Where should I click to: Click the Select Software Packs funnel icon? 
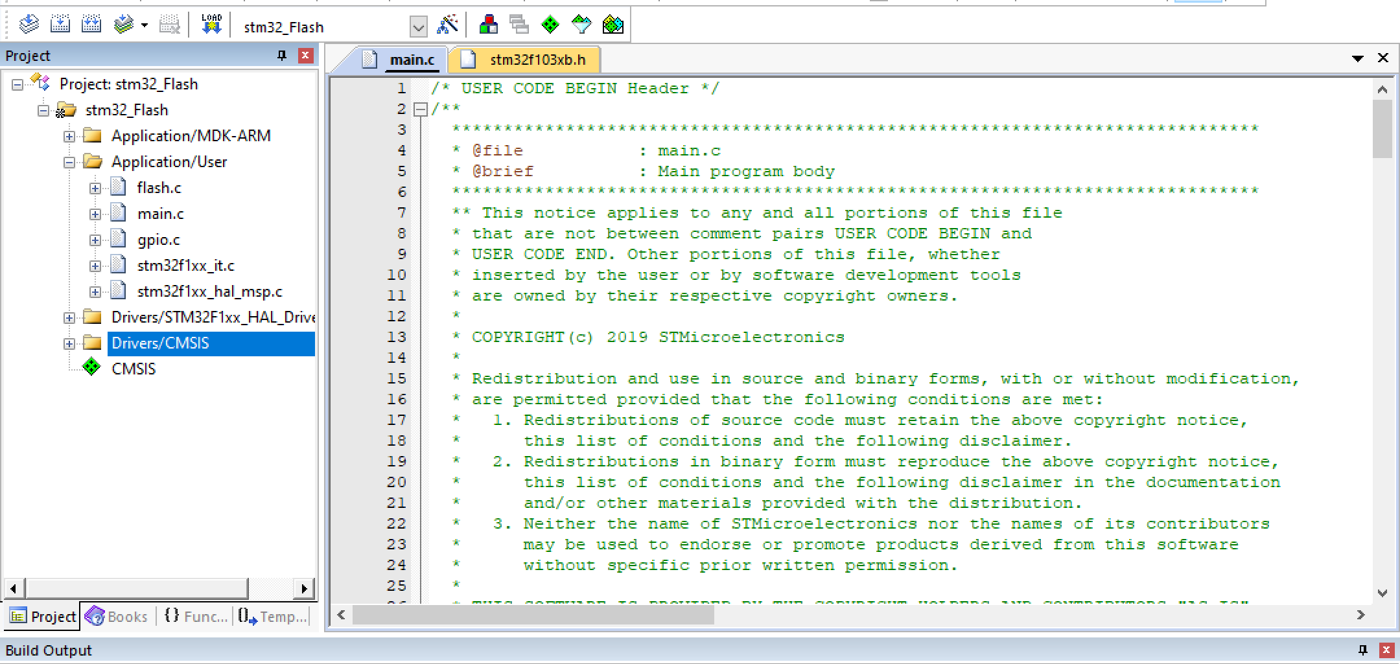click(581, 25)
